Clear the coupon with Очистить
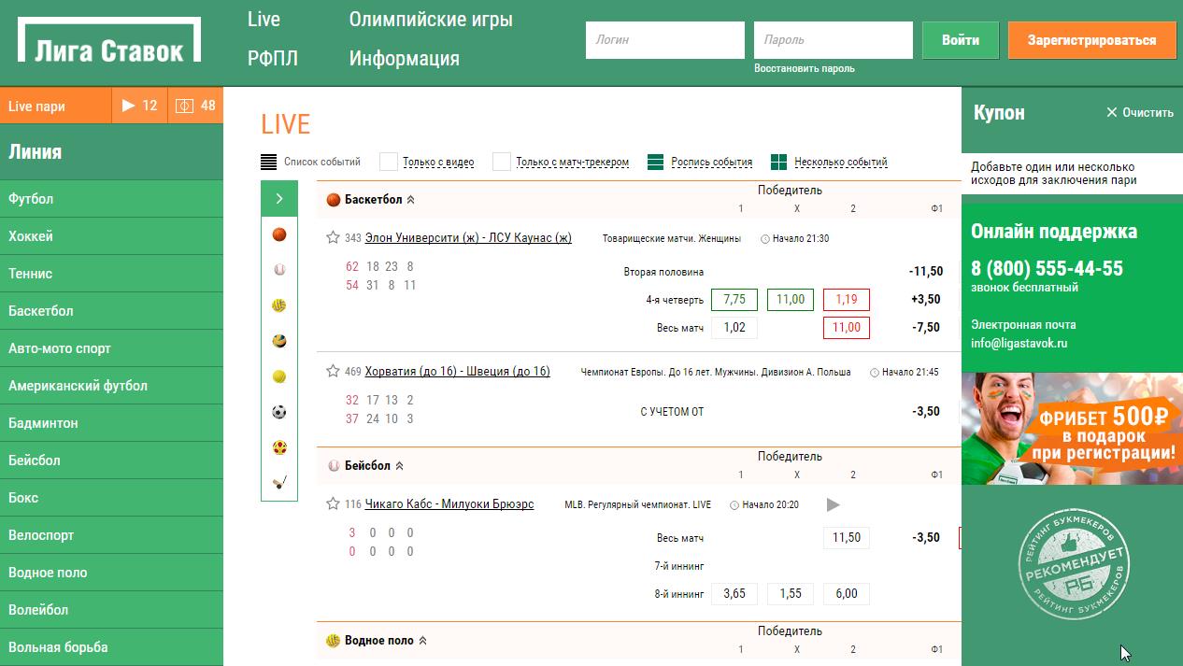 point(1140,112)
